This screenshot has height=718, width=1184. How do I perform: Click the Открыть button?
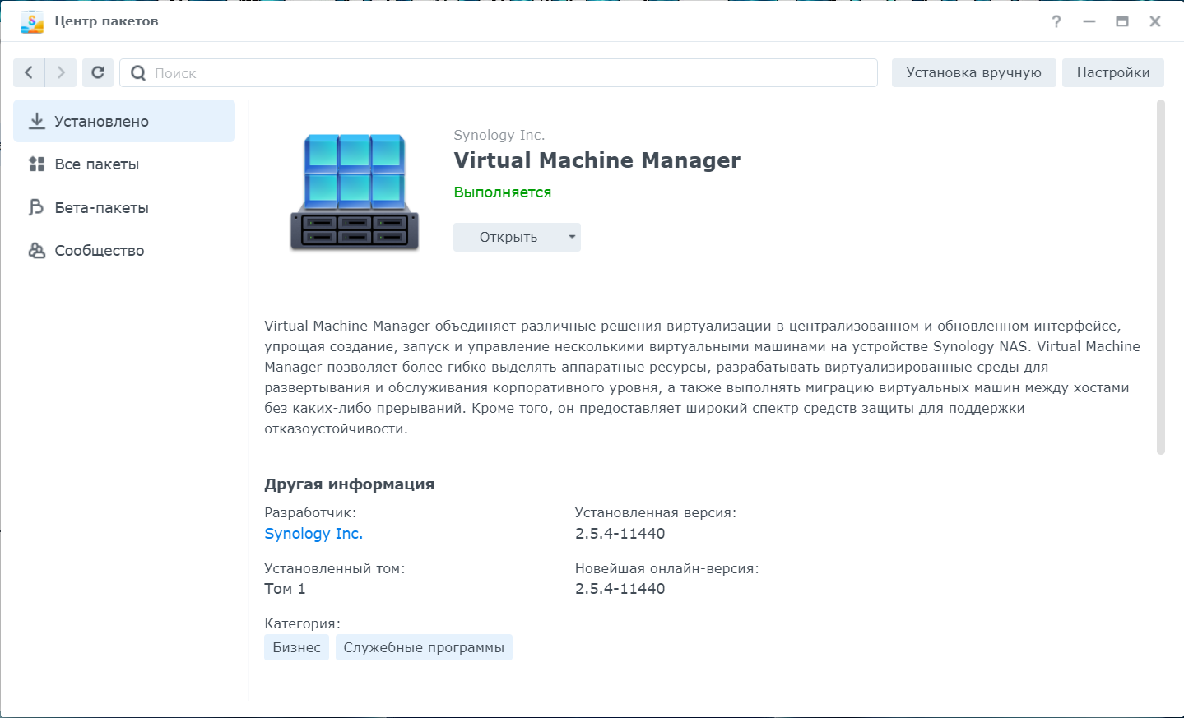[508, 237]
